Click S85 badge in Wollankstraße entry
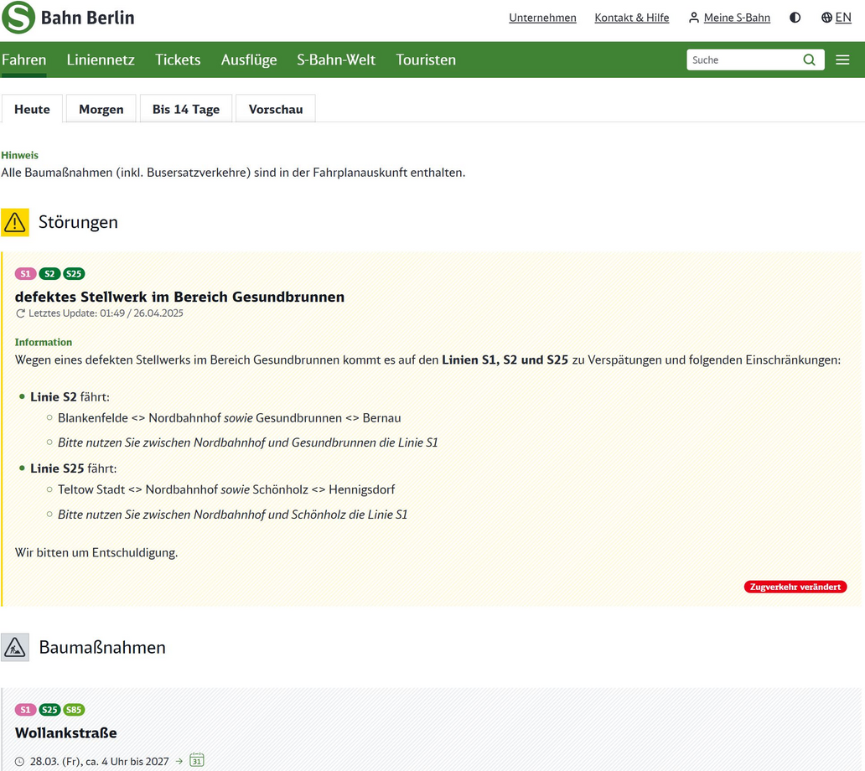Screen dimensions: 865x771 [74, 710]
